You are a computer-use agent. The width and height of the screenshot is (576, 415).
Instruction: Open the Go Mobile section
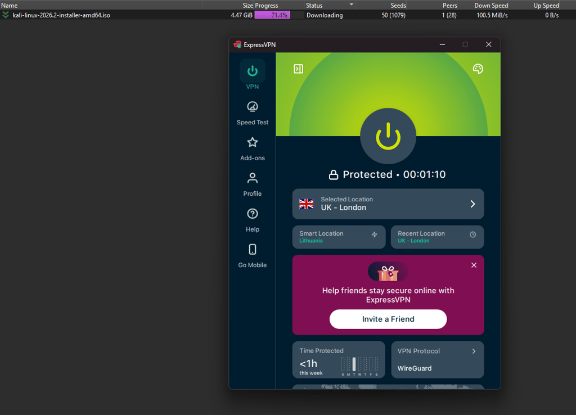(x=253, y=256)
